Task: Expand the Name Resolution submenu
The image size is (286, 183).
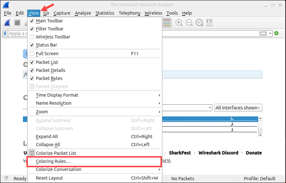Action: tap(95, 103)
